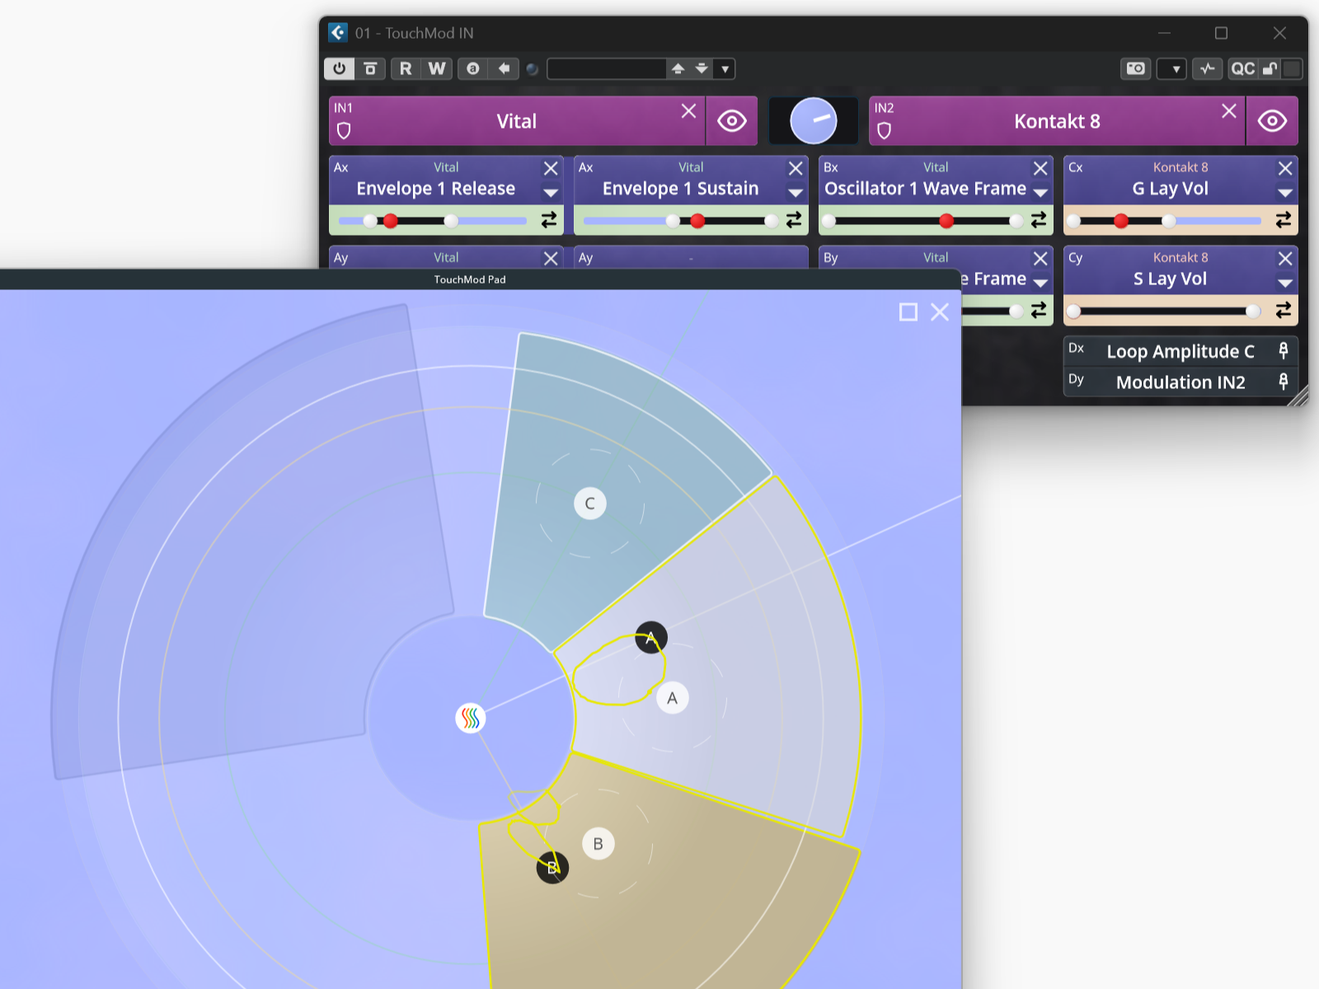Click the round blue knob between inputs
Viewport: 1319px width, 989px height.
(x=813, y=120)
